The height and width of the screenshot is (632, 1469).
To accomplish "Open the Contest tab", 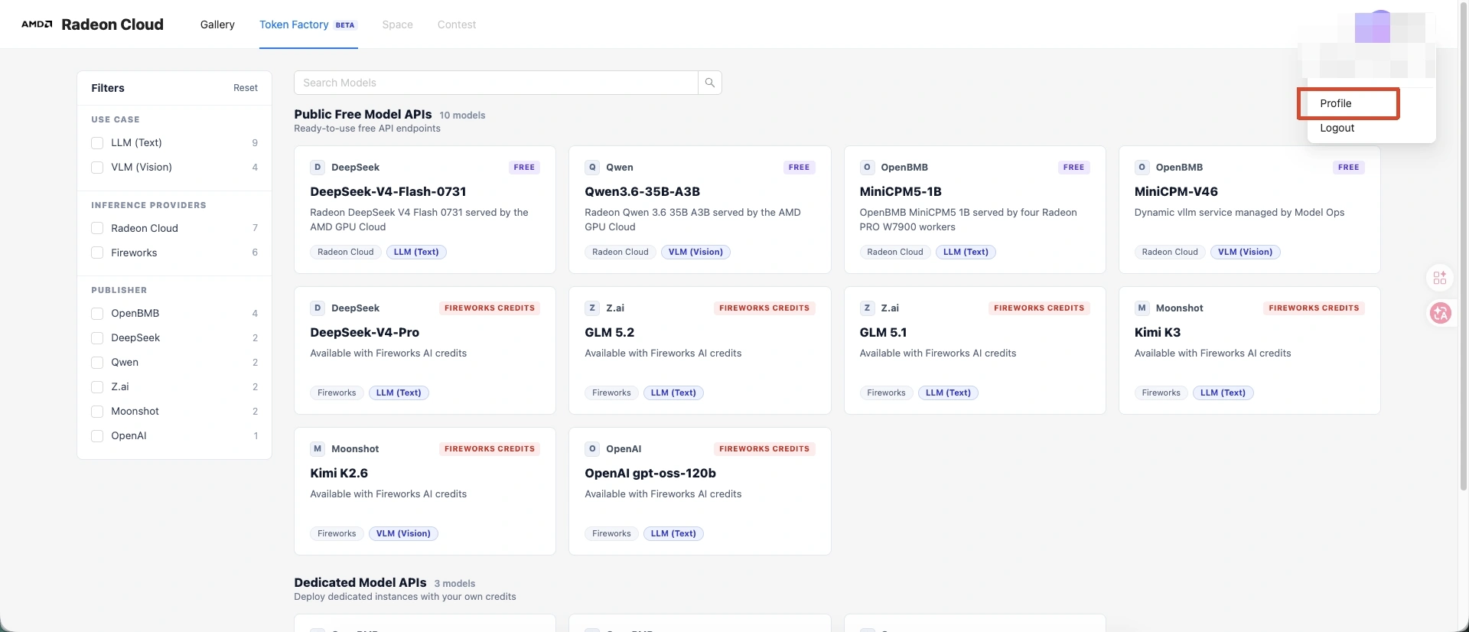I will [x=457, y=24].
